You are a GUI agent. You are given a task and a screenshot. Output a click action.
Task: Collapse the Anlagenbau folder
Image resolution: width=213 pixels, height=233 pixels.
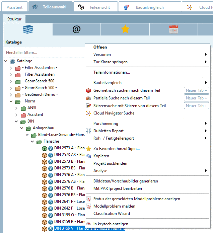22,128
